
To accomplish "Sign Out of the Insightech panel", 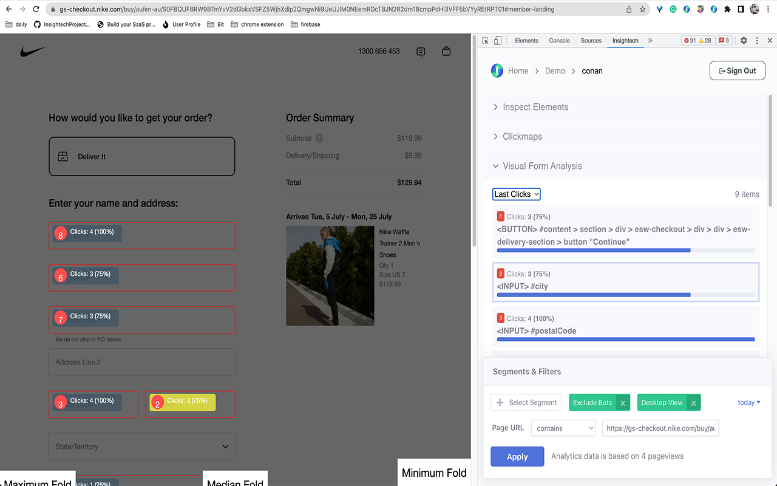I will (737, 70).
